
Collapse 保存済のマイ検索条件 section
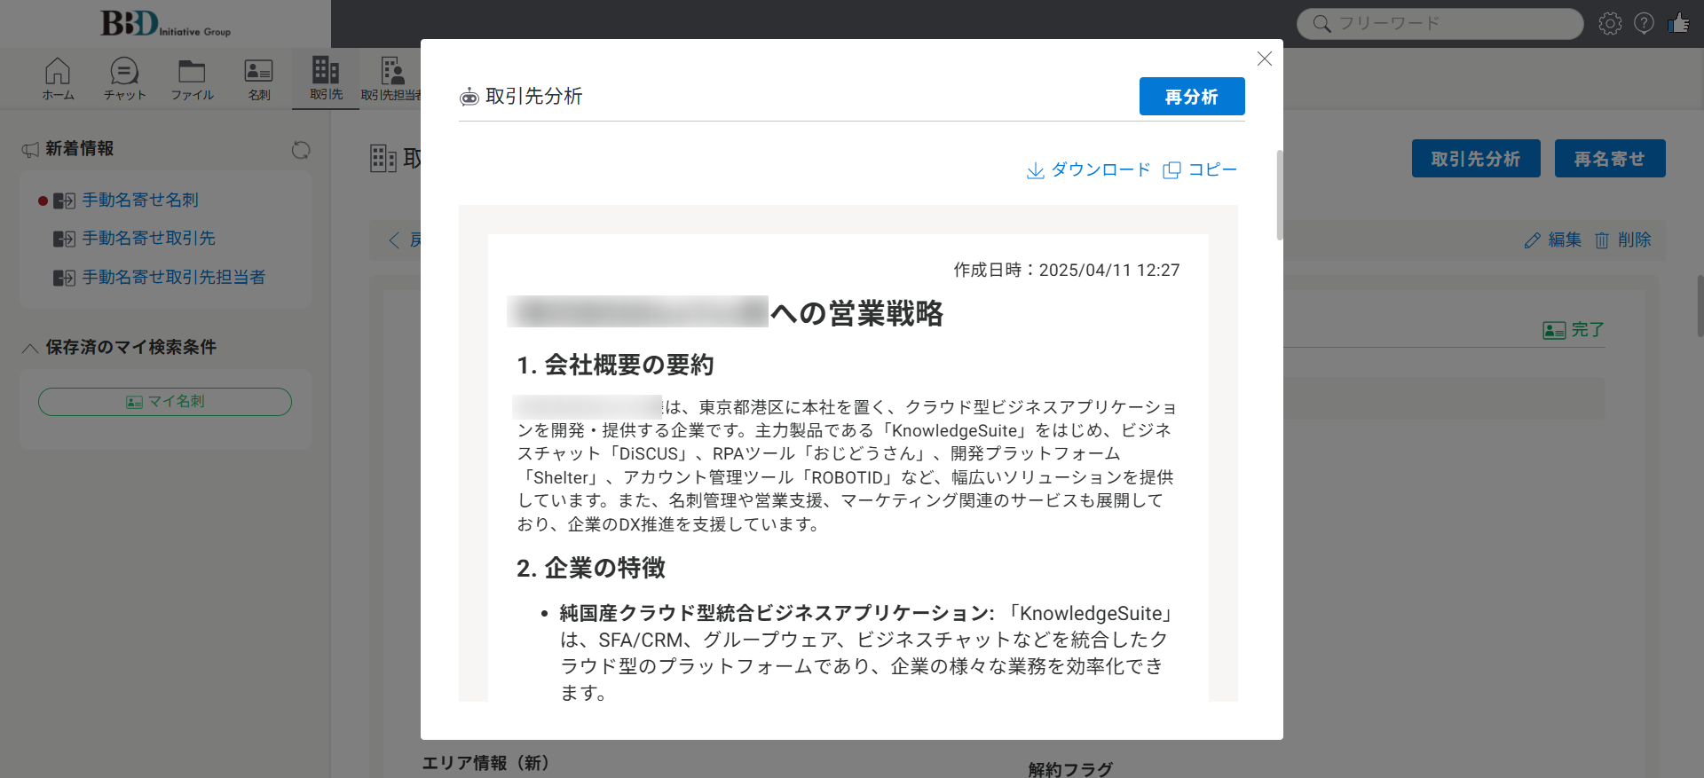point(29,348)
